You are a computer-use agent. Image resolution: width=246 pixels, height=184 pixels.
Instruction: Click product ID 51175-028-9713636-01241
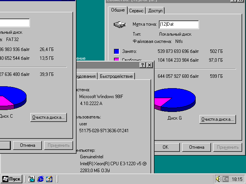click(104, 131)
